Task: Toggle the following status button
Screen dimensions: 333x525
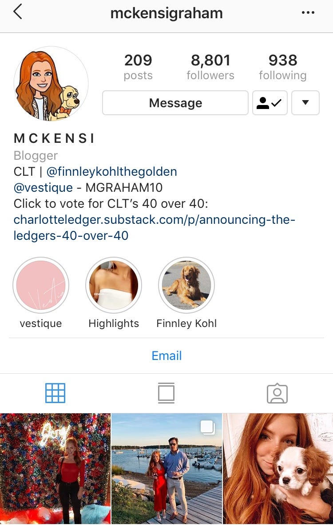Action: pos(270,103)
